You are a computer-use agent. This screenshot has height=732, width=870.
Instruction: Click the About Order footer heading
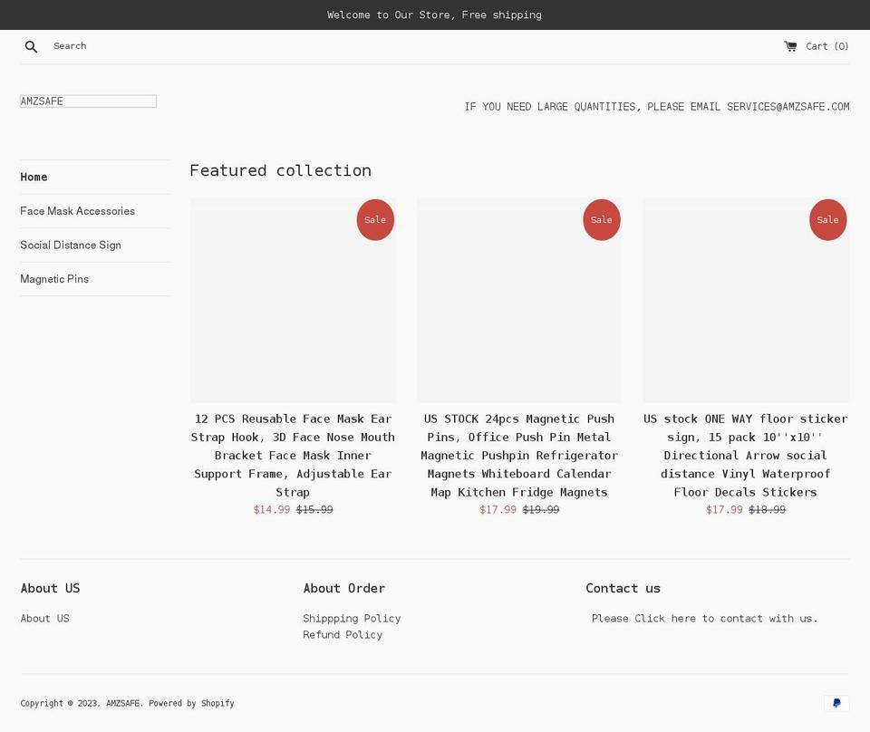click(x=344, y=588)
